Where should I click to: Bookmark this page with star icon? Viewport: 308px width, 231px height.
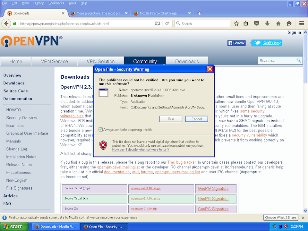(x=236, y=23)
